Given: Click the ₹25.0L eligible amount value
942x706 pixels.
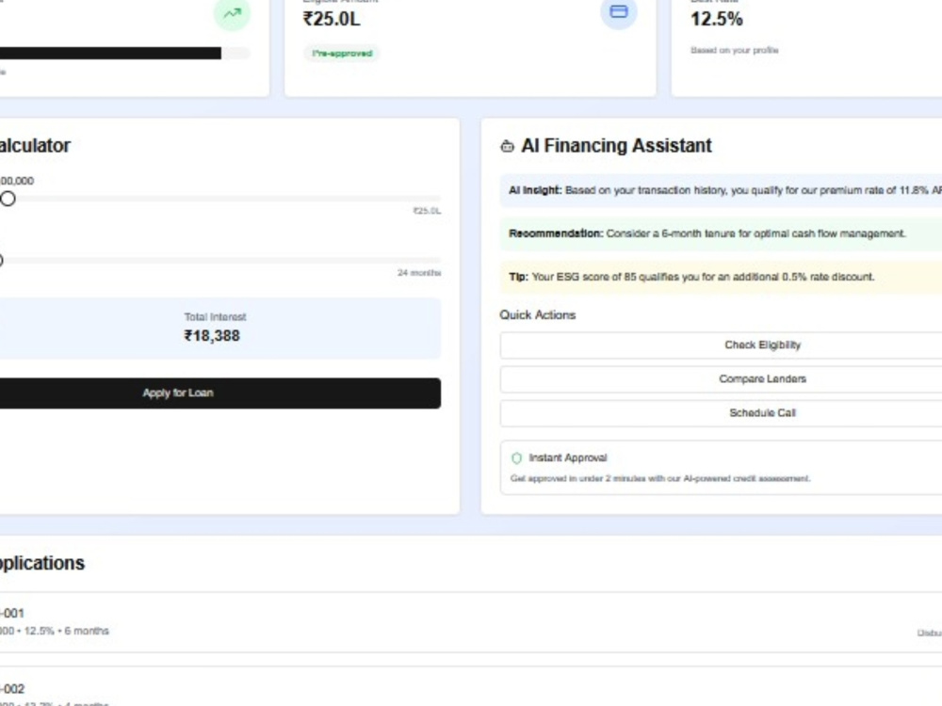Looking at the screenshot, I should click(332, 19).
